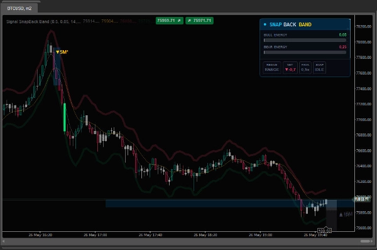
Task: Click the 26 May 16:20 time axis label
Action: (40, 235)
